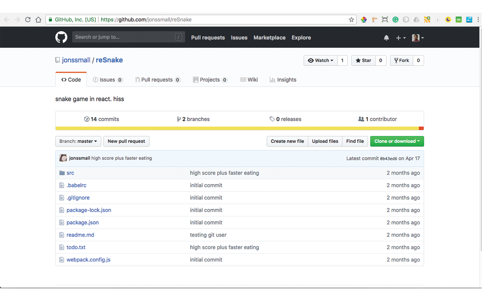
Task: Open the Branch: master dropdown
Action: (x=78, y=141)
